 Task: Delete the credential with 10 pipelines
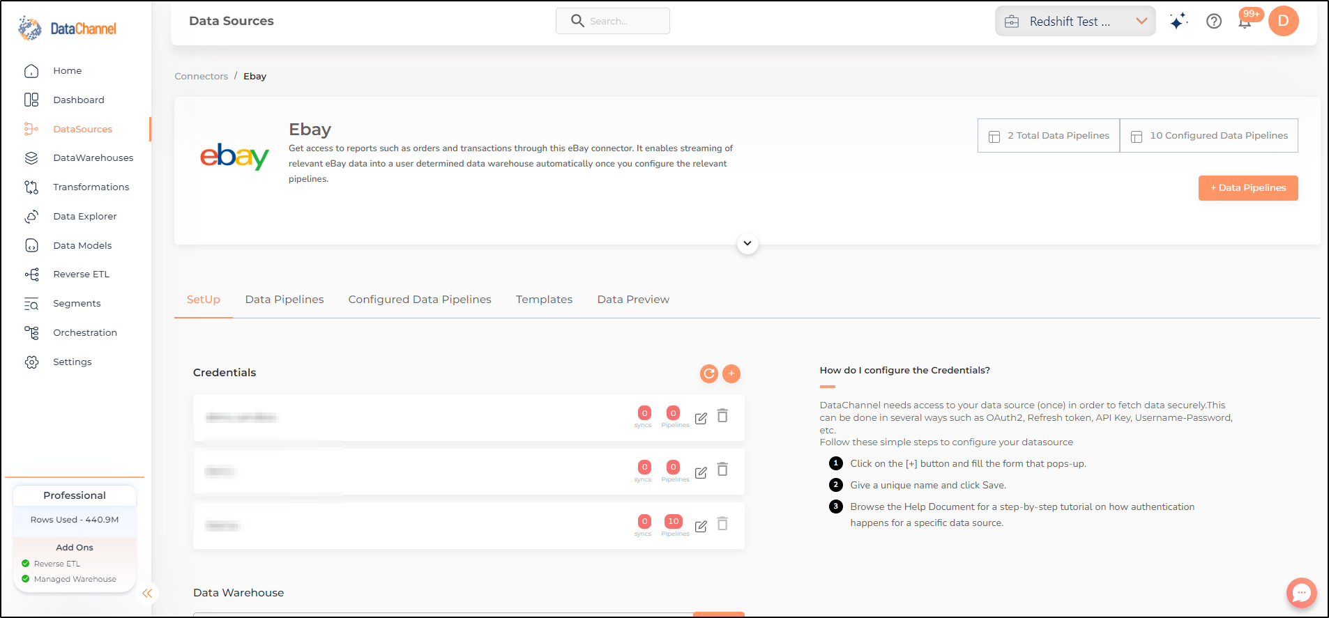coord(723,524)
